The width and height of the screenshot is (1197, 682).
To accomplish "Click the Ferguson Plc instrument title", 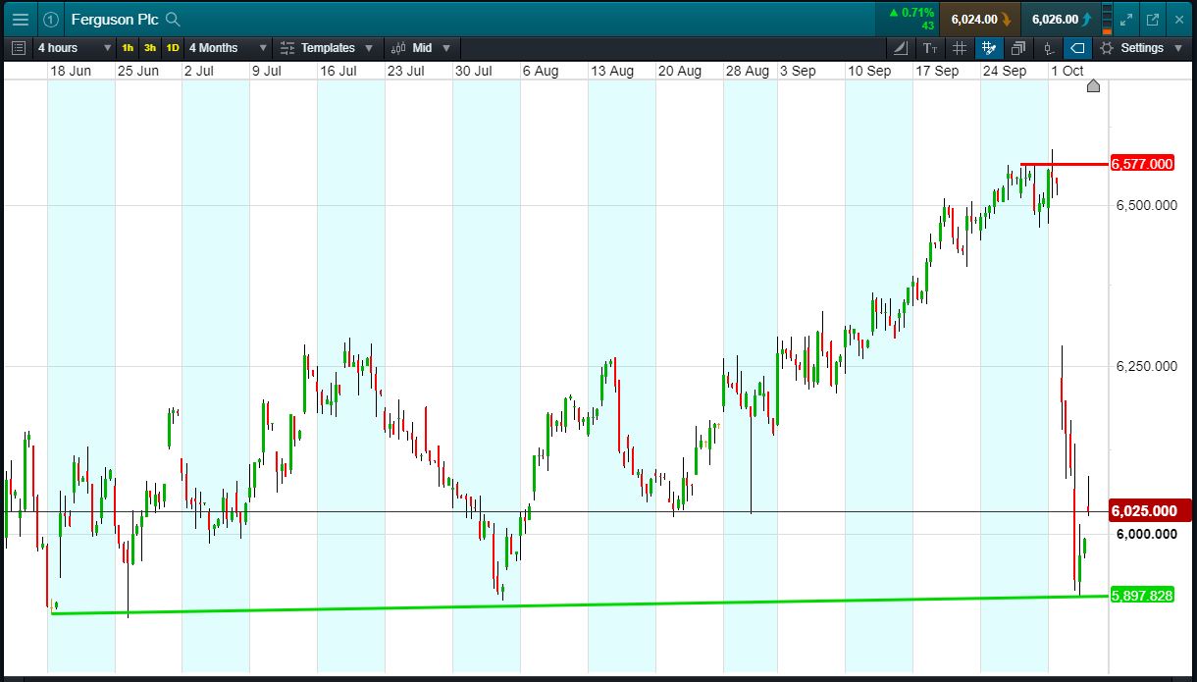I will [115, 19].
